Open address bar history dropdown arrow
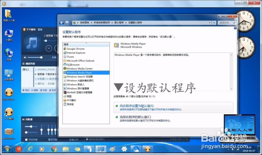Screen dimensions: 262x155 point(210,23)
